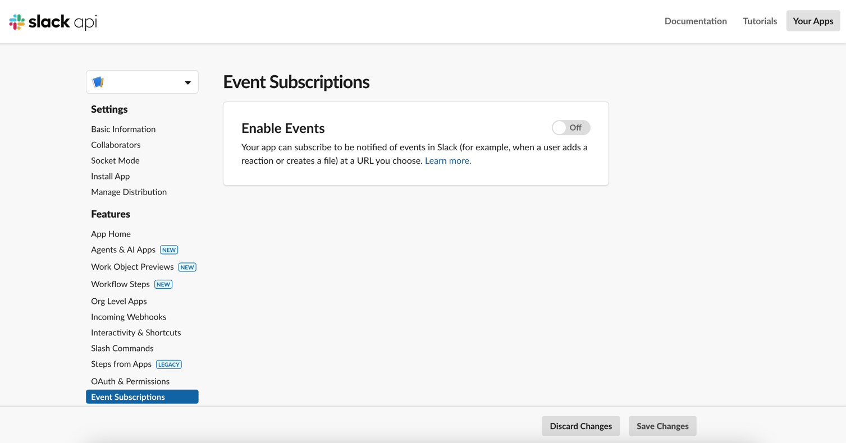This screenshot has width=846, height=443.
Task: Click the Slack API logo
Action: pyautogui.click(x=53, y=22)
